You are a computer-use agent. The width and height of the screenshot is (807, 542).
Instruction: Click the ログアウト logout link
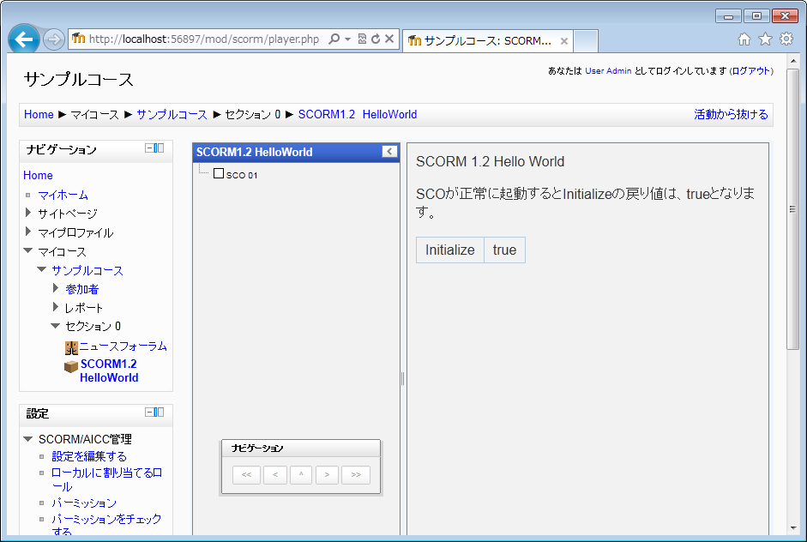[750, 71]
